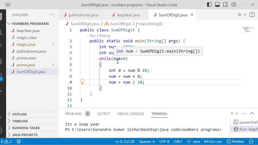This screenshot has height=145, width=258.
Task: Click Ln 9, Col 28 status item
Action: tap(125, 141)
